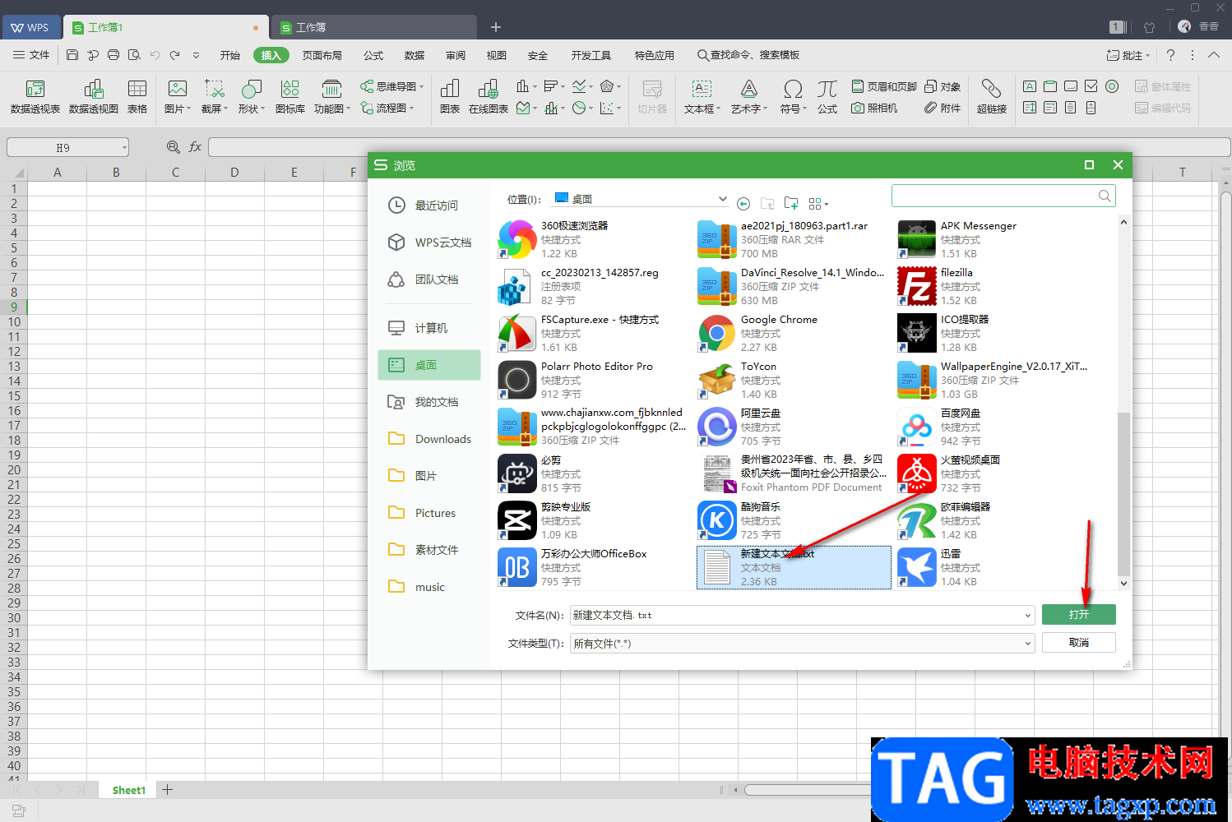Click the formula bar input
This screenshot has height=822, width=1232.
tap(720, 147)
